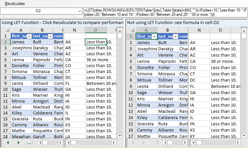Open first_name filter dropdown in right sheet

pyautogui.click(x=154, y=37)
